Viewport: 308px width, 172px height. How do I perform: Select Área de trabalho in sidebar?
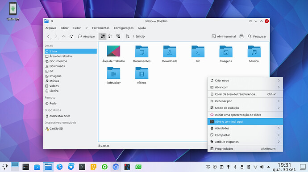tap(71, 56)
